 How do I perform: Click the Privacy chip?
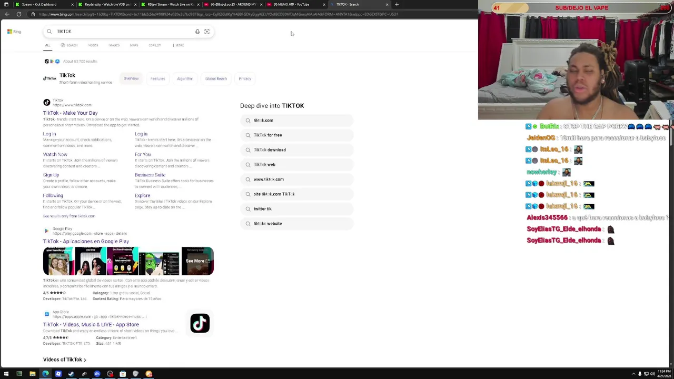coord(245,78)
